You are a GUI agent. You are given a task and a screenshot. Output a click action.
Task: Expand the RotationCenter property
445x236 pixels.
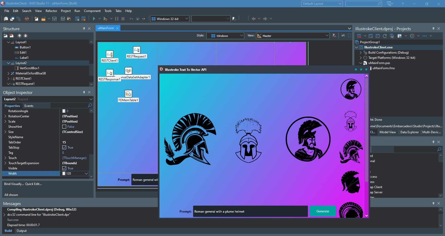click(5, 116)
